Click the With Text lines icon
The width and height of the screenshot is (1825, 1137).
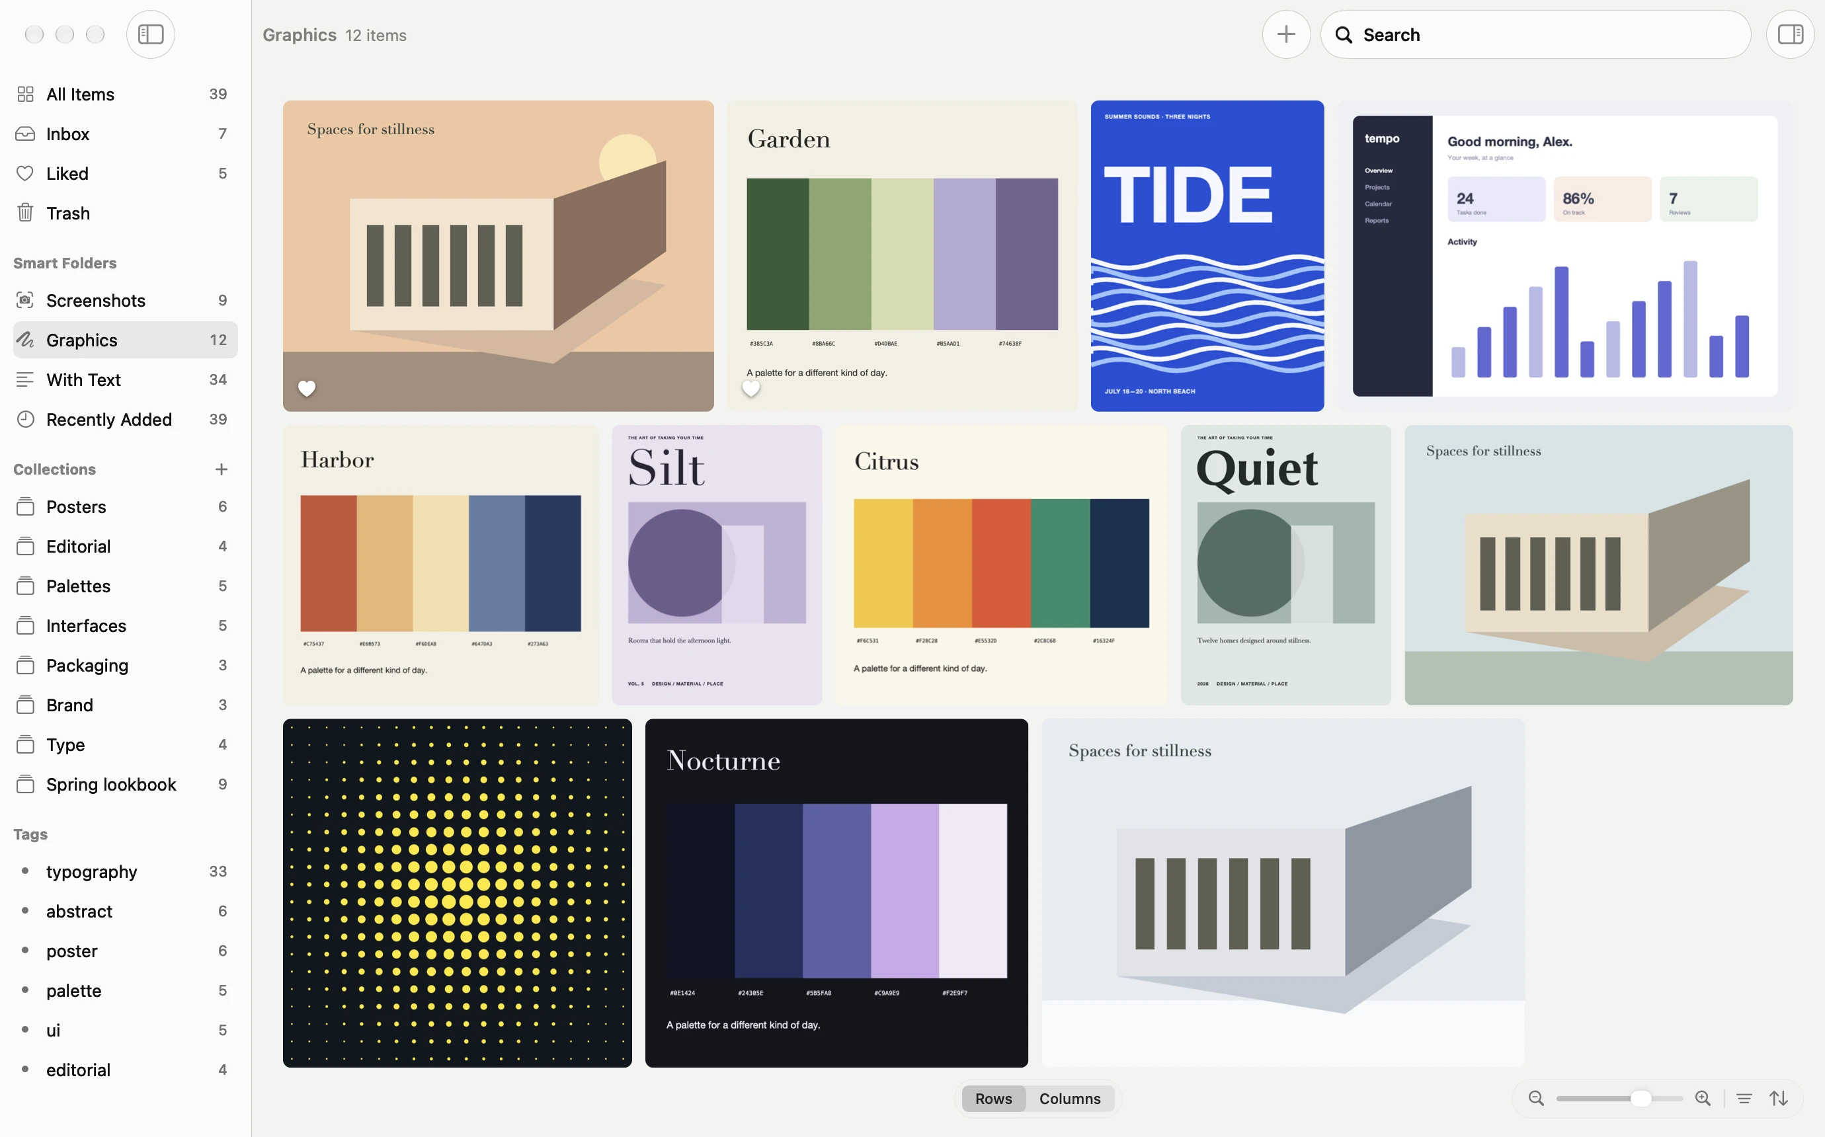(x=26, y=379)
